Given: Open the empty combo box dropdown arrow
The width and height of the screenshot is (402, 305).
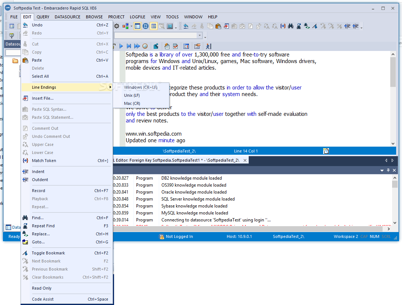Looking at the screenshot, I should (200, 35).
